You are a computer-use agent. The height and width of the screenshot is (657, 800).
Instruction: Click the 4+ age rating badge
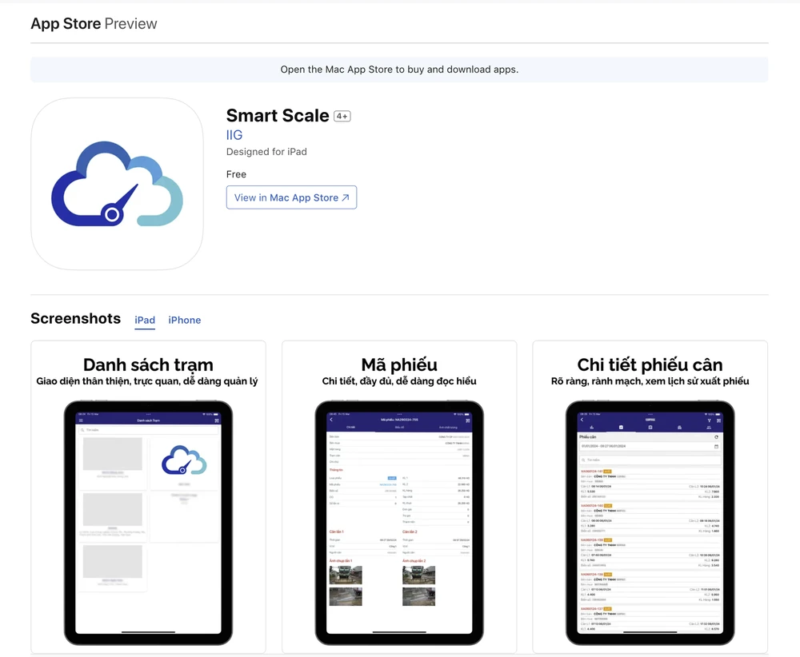[x=342, y=116]
